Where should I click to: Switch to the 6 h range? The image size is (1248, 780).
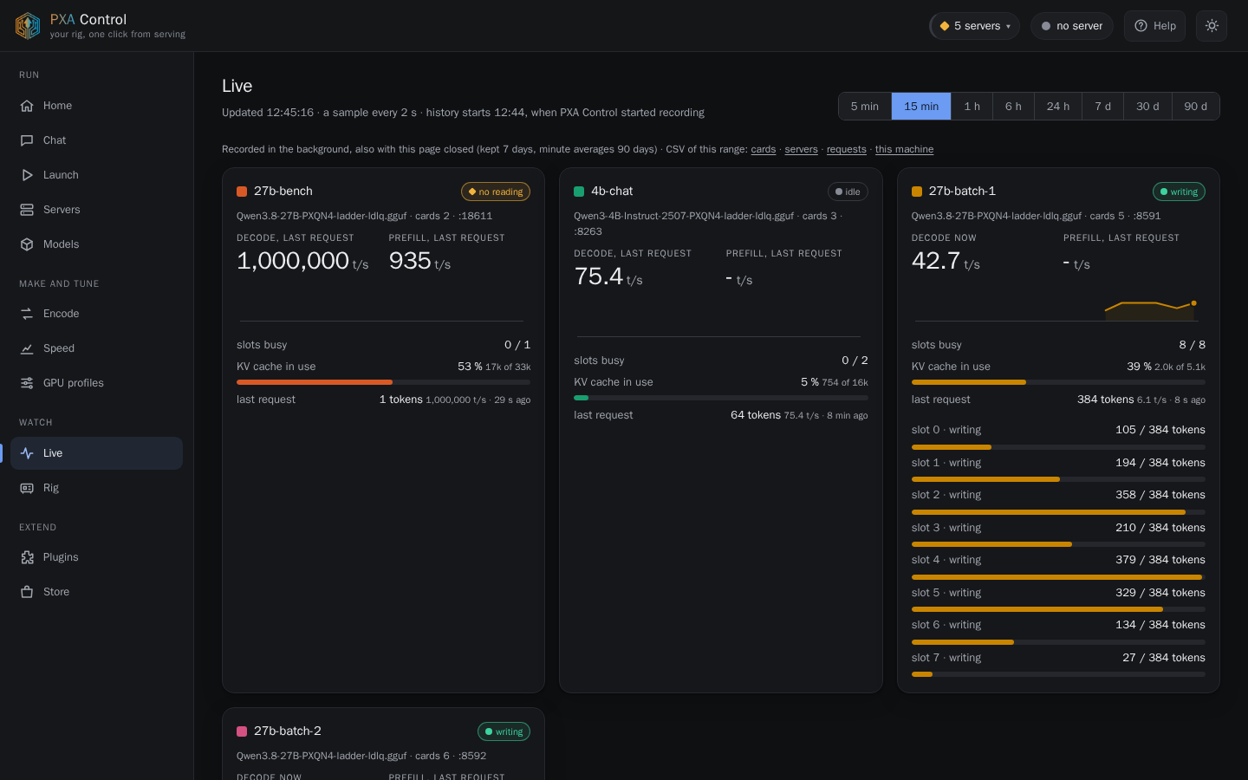pyautogui.click(x=1013, y=107)
